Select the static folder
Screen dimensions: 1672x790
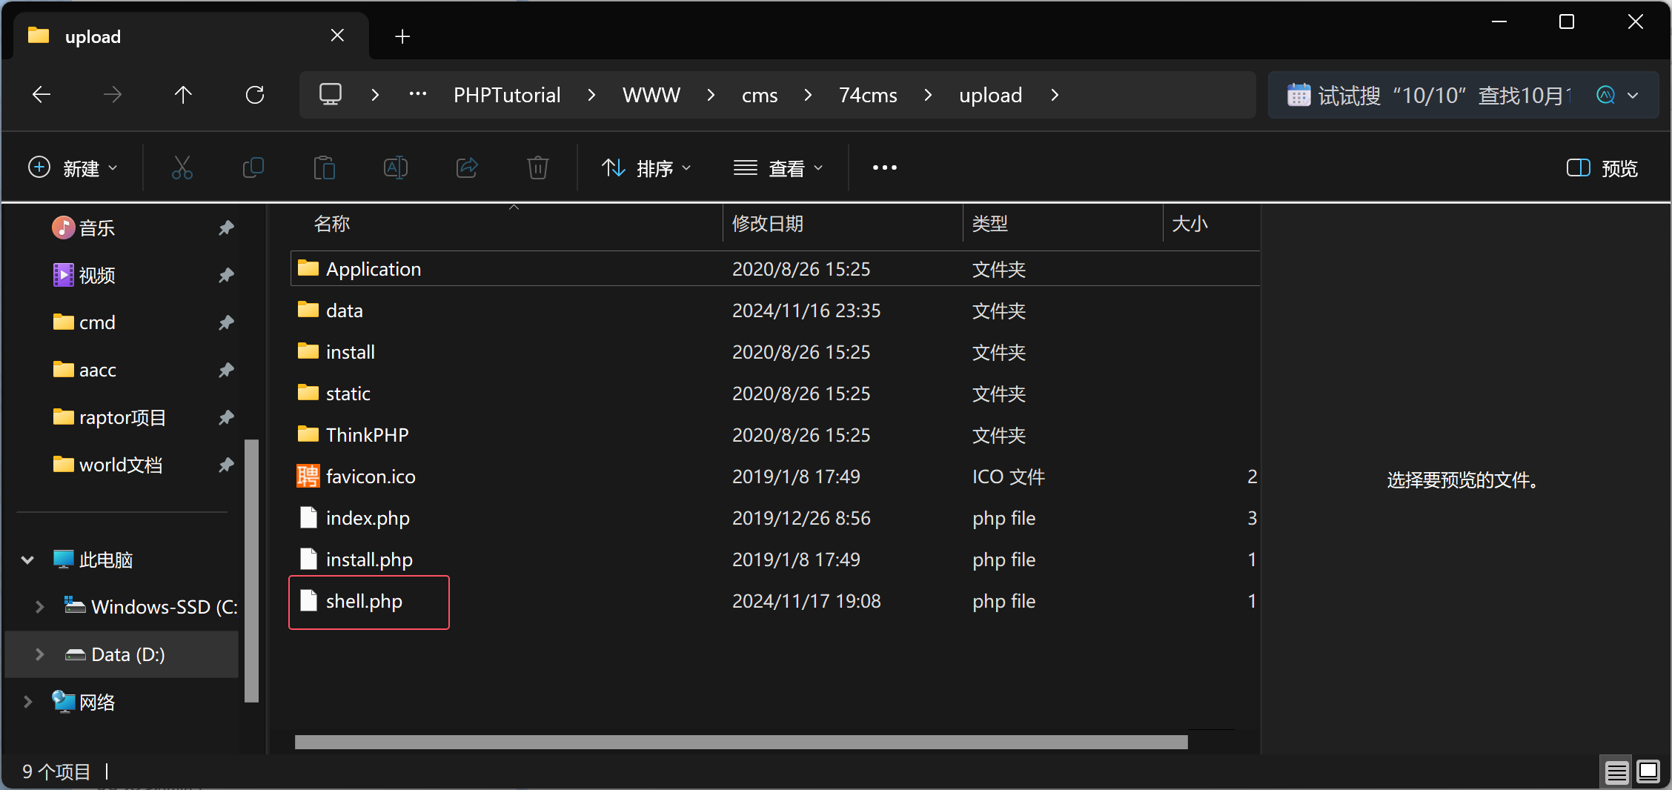(775, 394)
